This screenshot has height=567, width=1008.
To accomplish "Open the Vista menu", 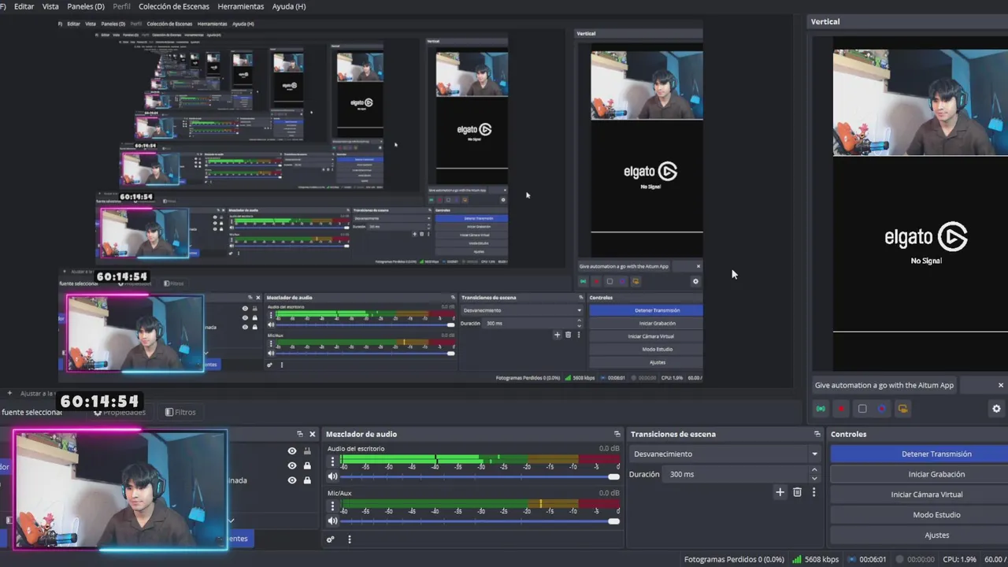I will [50, 6].
